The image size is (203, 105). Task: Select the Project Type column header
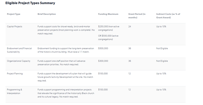pyautogui.click(x=14, y=14)
